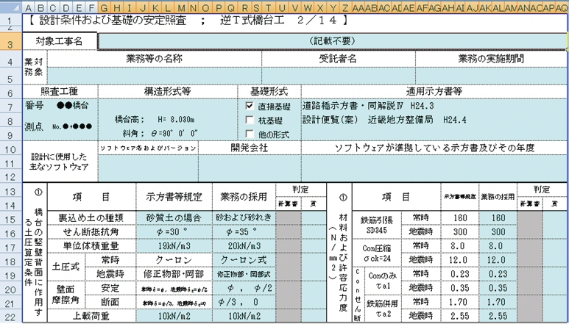Click the クーロン式 cell

tap(244, 260)
